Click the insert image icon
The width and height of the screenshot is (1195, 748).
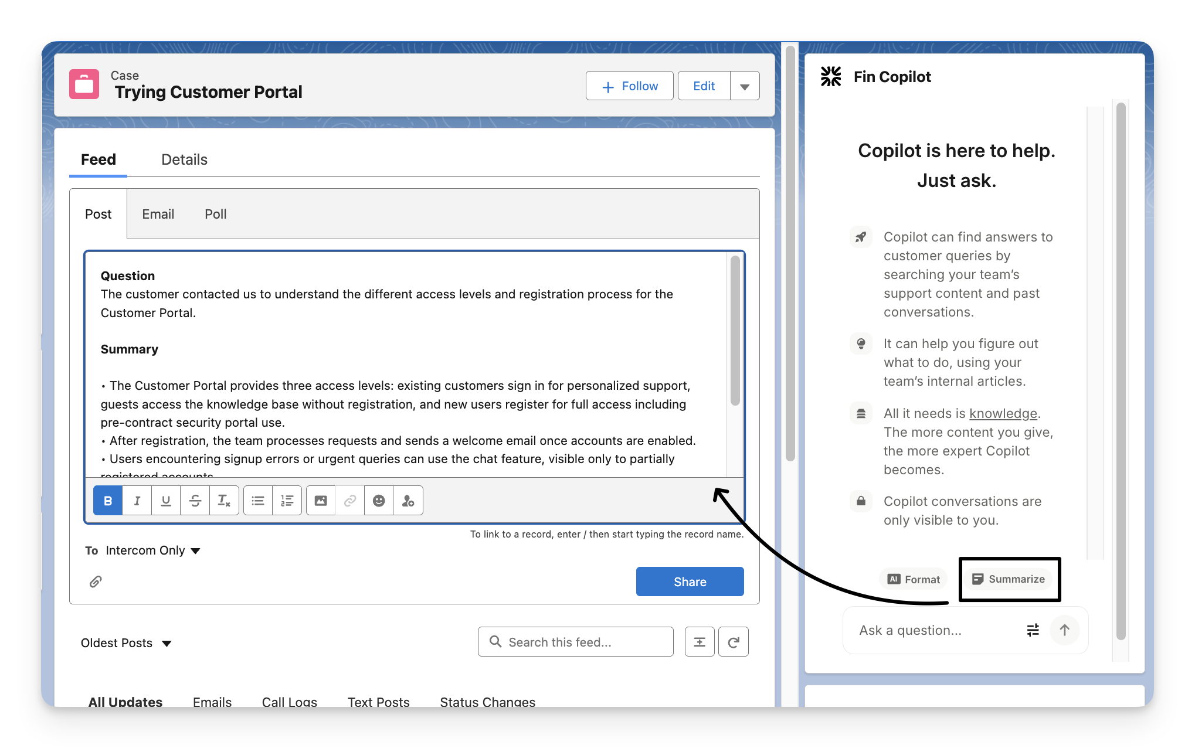(321, 501)
